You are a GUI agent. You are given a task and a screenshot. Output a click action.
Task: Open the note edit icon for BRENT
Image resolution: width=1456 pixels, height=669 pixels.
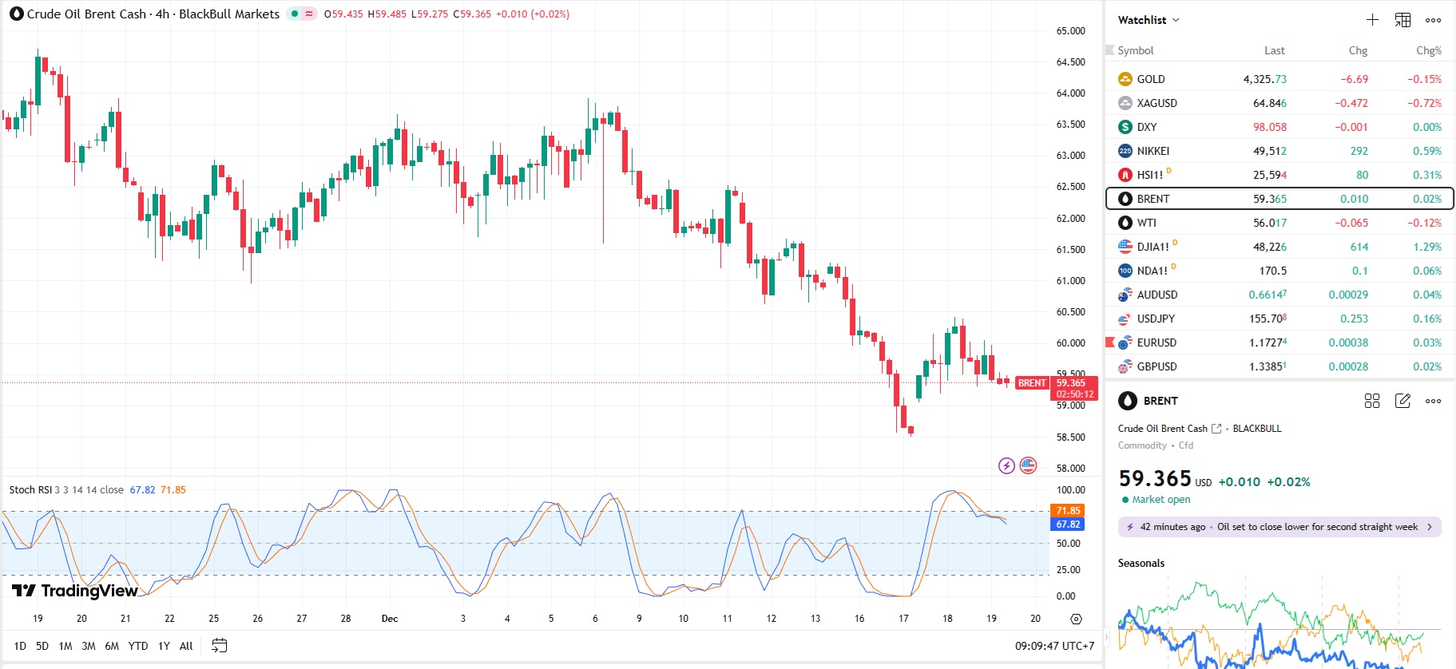coord(1402,401)
